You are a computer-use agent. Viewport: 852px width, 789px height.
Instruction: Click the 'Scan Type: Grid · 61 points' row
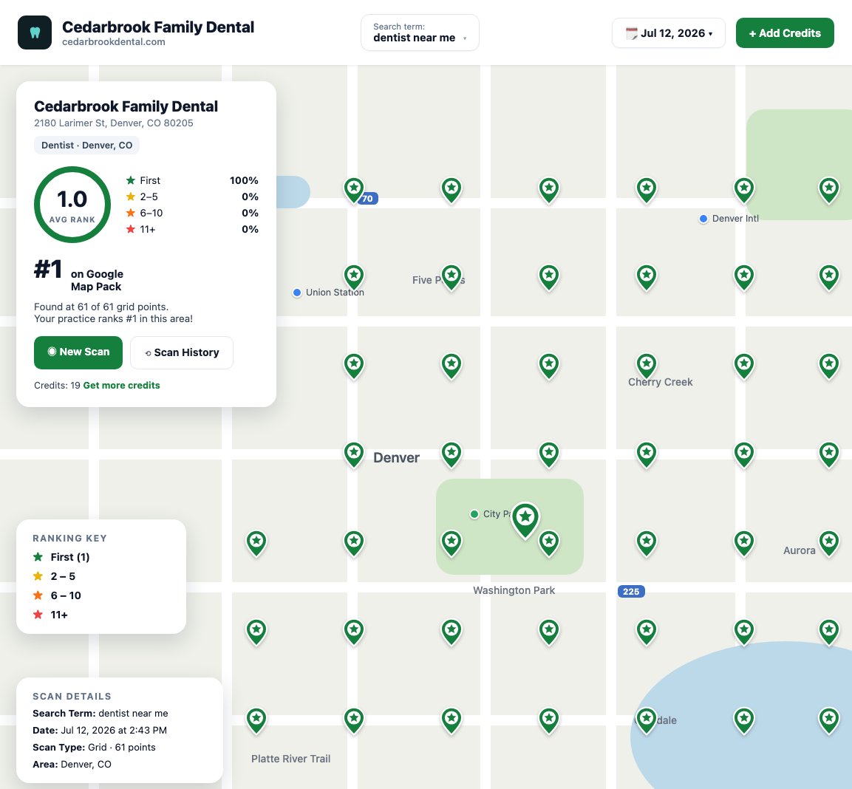click(94, 747)
